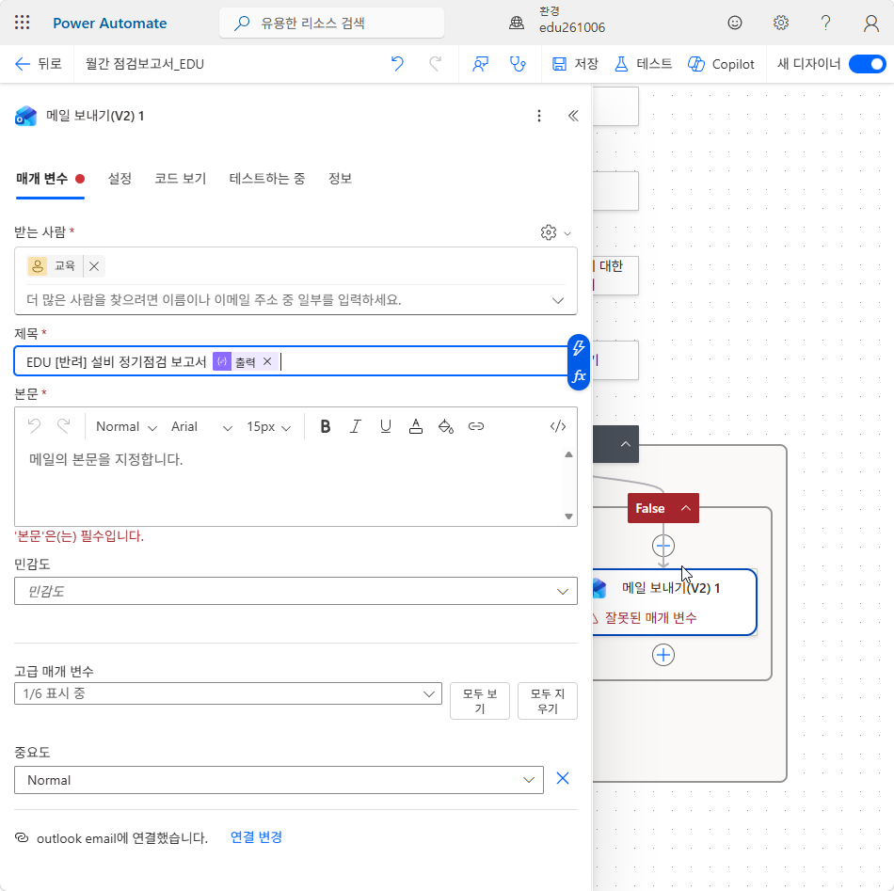The height and width of the screenshot is (891, 894).
Task: Choose the background highlight color
Action: (446, 426)
